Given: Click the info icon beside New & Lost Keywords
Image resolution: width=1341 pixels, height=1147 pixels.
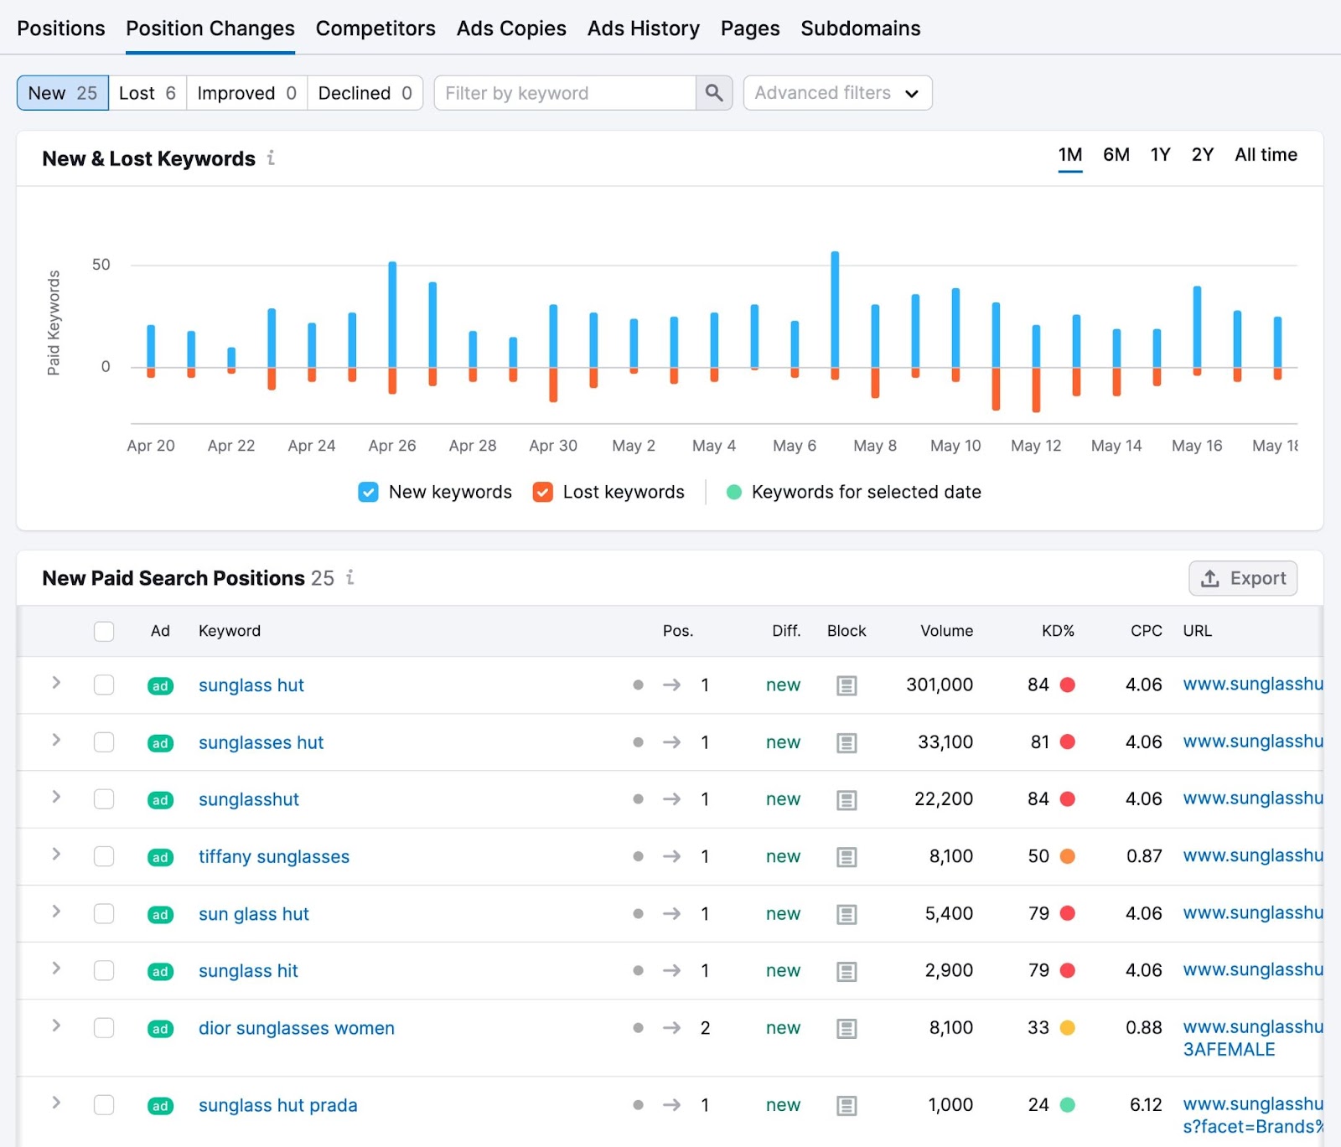Looking at the screenshot, I should [x=272, y=158].
